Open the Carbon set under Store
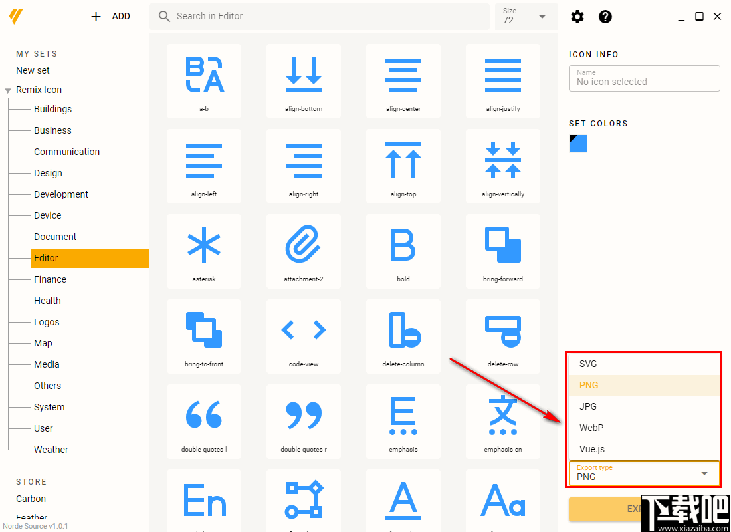 click(x=31, y=499)
